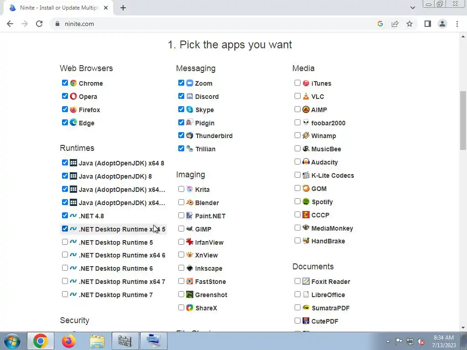Click the Discord icon
Viewport: 467px width, 350px height.
(190, 96)
